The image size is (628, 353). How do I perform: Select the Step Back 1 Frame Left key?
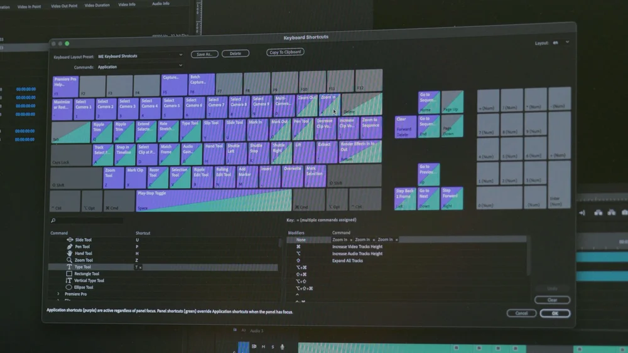[405, 198]
